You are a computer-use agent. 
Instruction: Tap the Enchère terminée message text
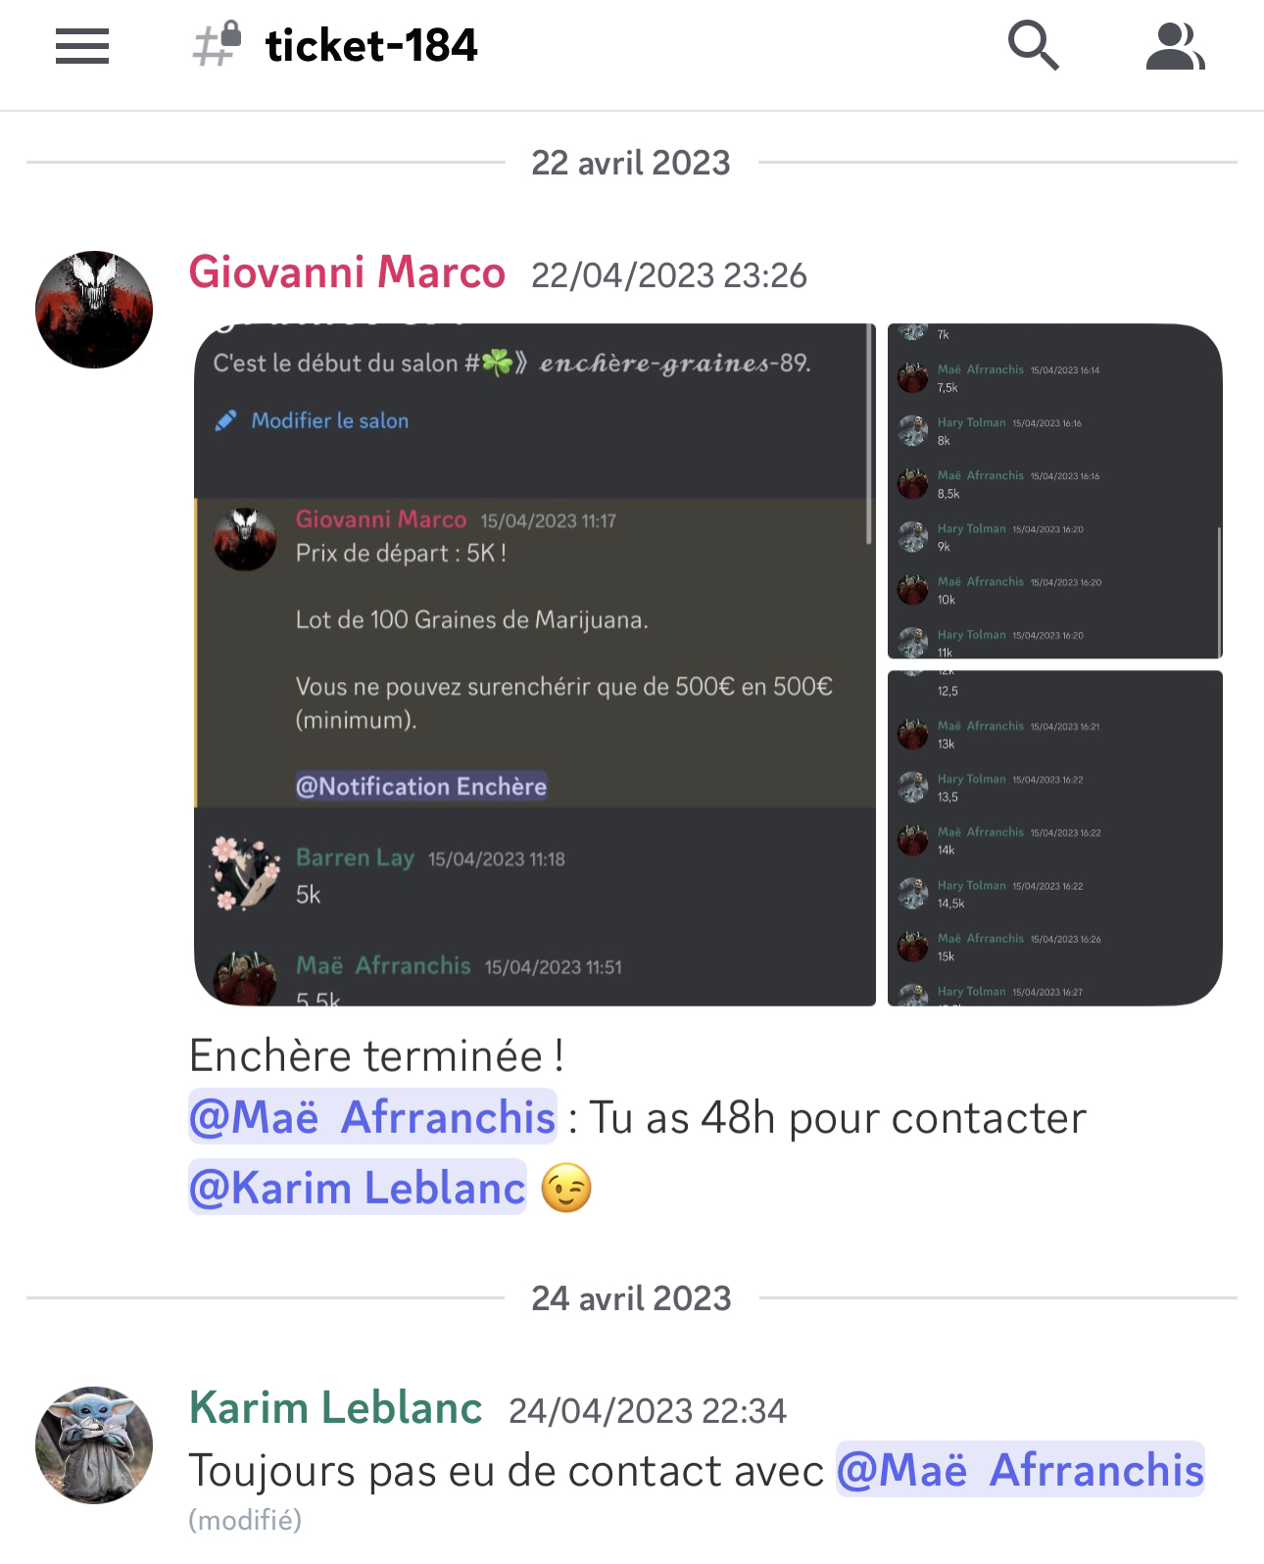click(376, 1055)
